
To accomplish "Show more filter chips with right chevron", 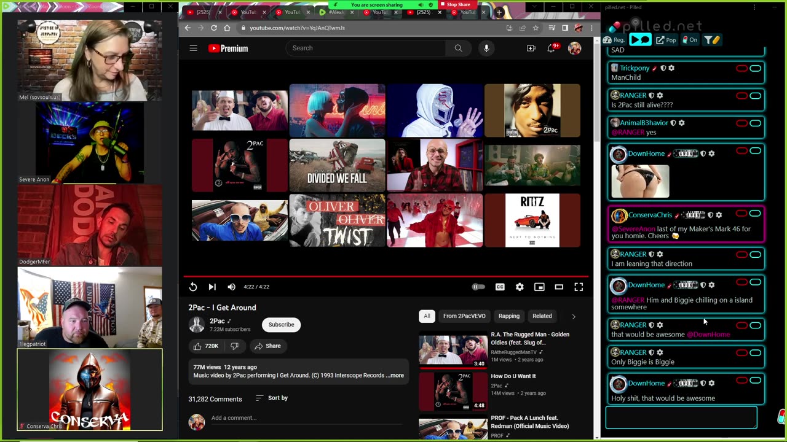I will point(574,317).
